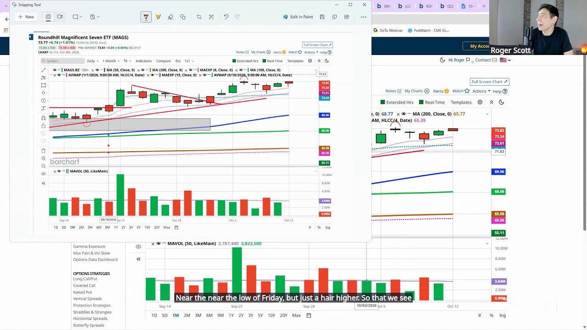
Task: Switch to the GoTo Webinar bookmark
Action: click(388, 31)
